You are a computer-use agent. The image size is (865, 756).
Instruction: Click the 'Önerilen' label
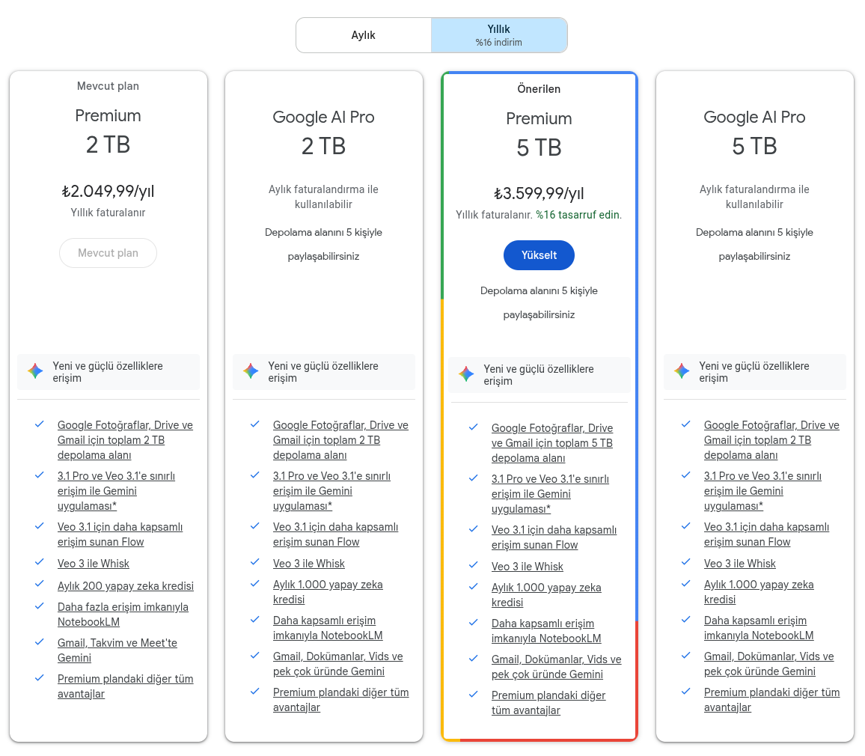point(539,89)
